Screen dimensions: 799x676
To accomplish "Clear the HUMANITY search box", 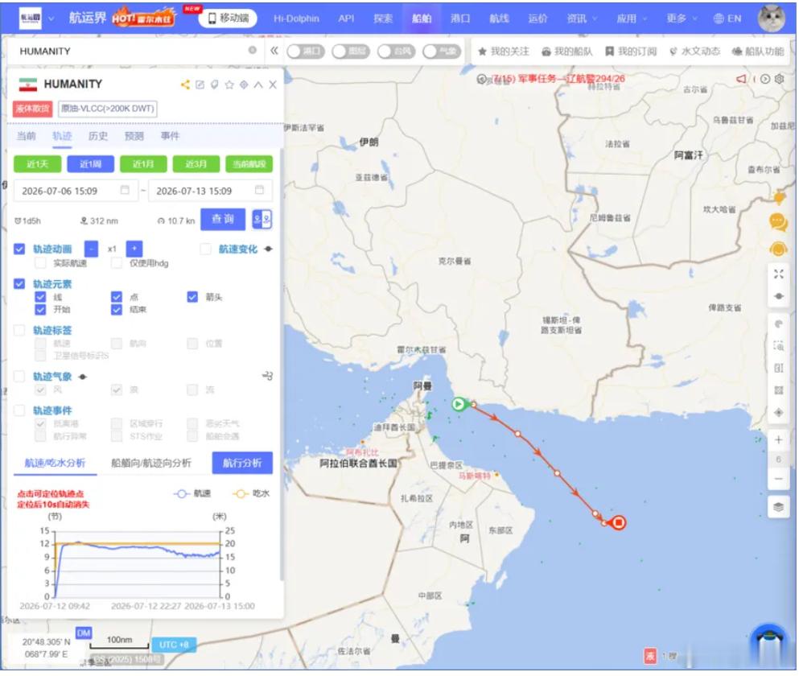I will click(x=252, y=50).
